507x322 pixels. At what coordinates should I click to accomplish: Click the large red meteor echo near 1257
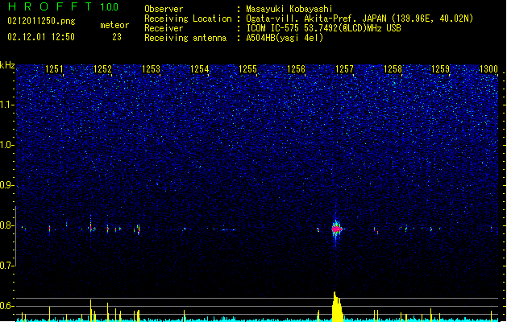click(337, 229)
